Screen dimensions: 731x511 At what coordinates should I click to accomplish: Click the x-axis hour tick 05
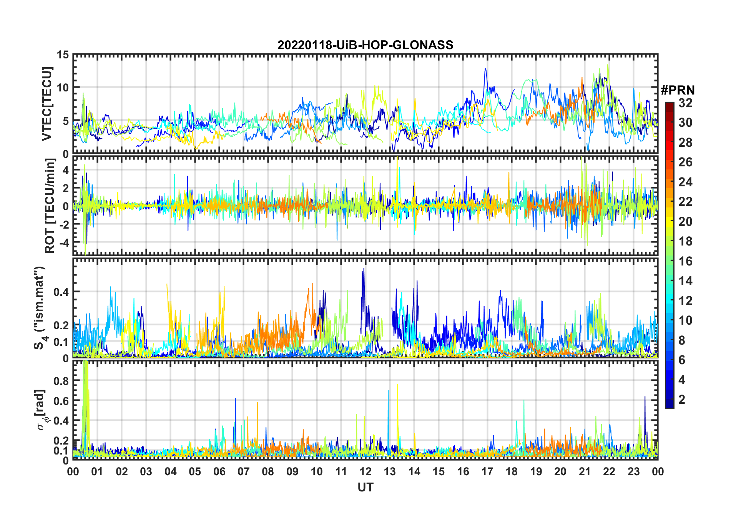(x=195, y=471)
